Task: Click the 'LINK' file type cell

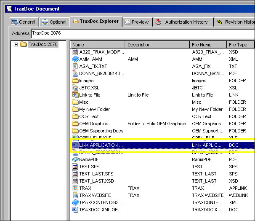Action: (x=234, y=95)
